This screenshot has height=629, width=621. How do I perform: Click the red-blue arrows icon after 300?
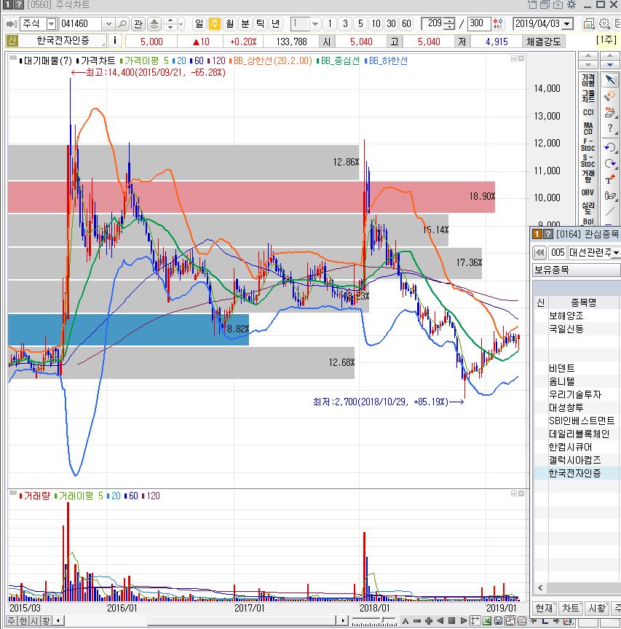(x=498, y=23)
